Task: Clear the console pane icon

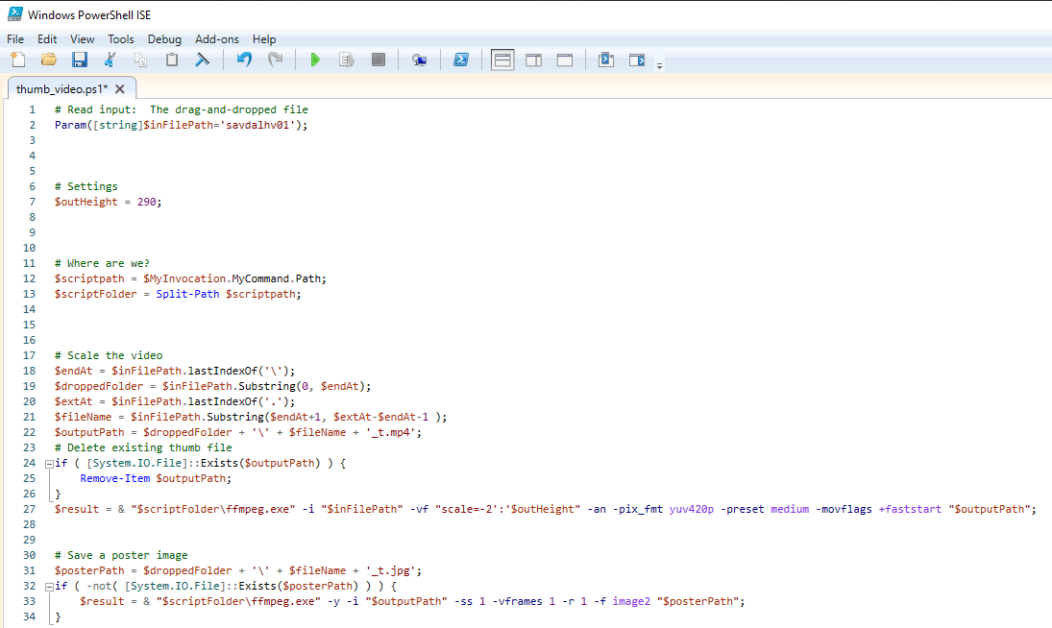Action: tap(203, 60)
